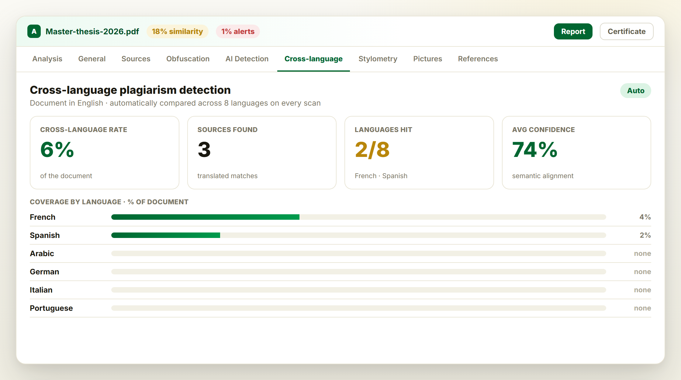
Task: Click the 1% alerts badge
Action: click(238, 31)
